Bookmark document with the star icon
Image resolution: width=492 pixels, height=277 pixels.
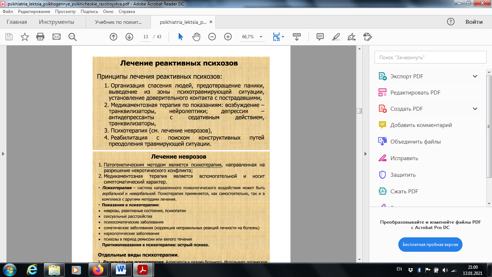(x=25, y=37)
